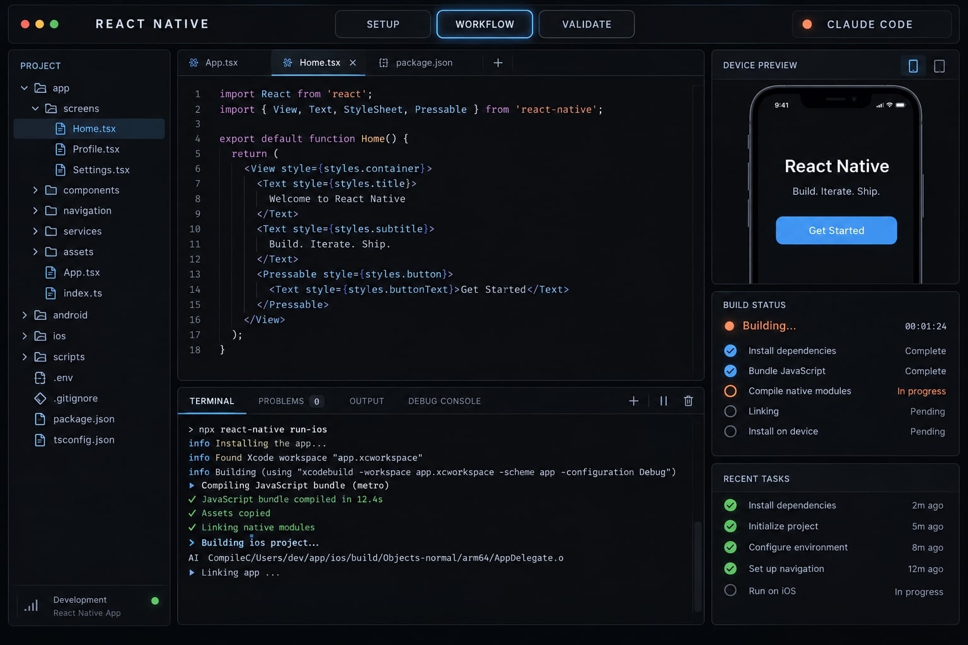The height and width of the screenshot is (645, 968).
Task: Open the .env file icon
Action: [x=40, y=378]
